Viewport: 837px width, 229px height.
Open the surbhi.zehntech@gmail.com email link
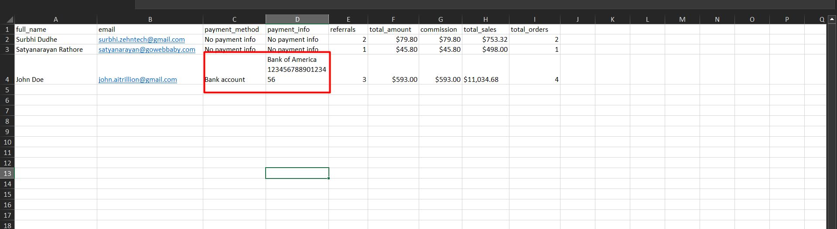coord(141,40)
